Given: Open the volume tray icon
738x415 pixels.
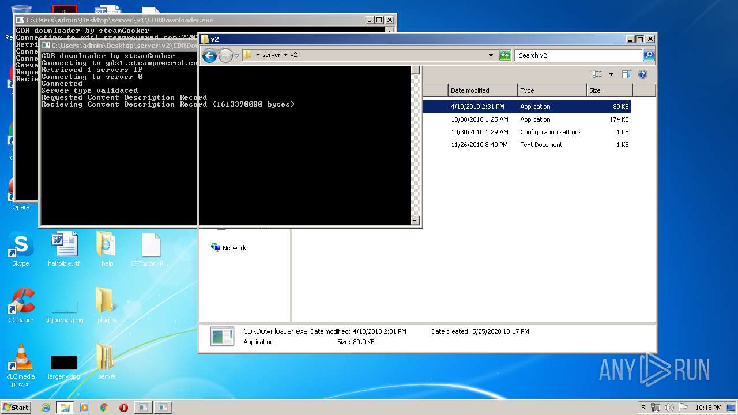Looking at the screenshot, I should coord(669,408).
